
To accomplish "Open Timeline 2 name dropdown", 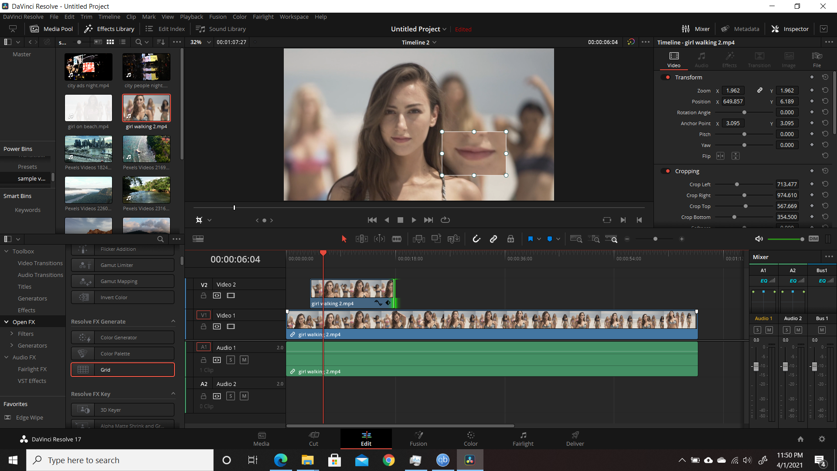I will click(435, 42).
